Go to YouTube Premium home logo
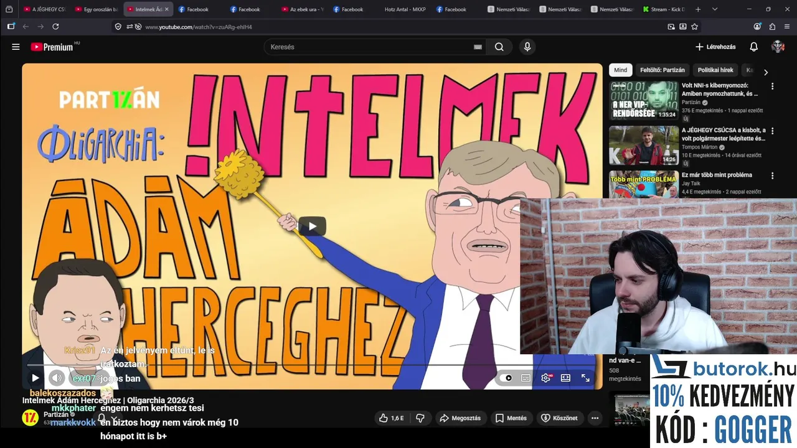 [x=52, y=47]
